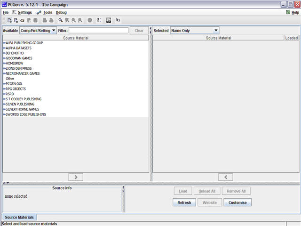Click the Open character folder icon
The height and width of the screenshot is (226, 301).
click(23, 20)
